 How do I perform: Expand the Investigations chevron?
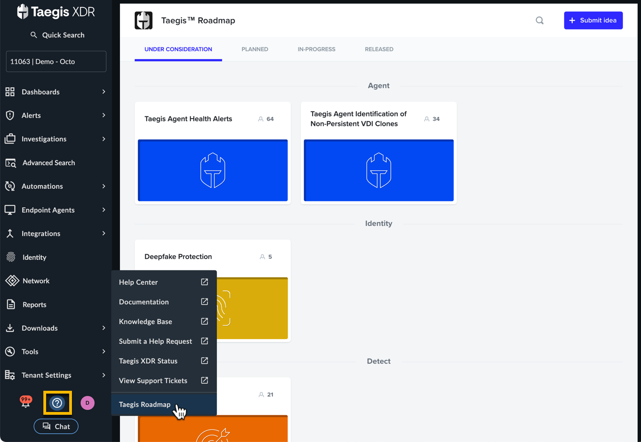point(104,139)
